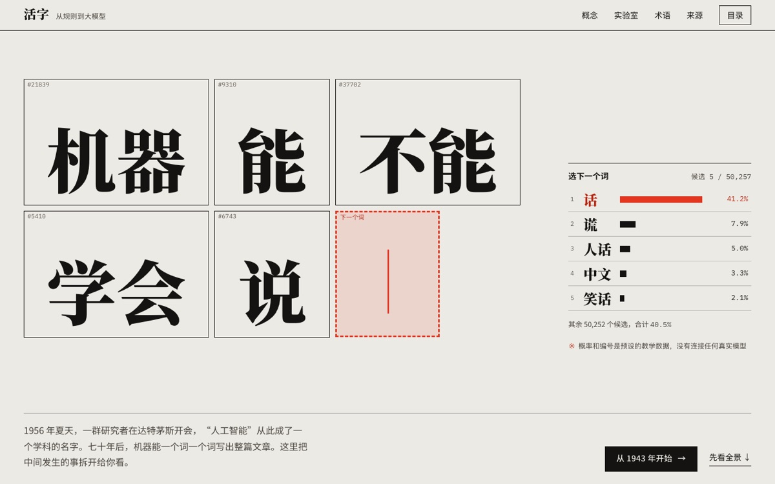Click the 候选 5 / 50,257 counter

click(x=721, y=177)
